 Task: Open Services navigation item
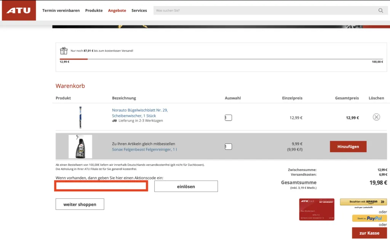tap(139, 11)
